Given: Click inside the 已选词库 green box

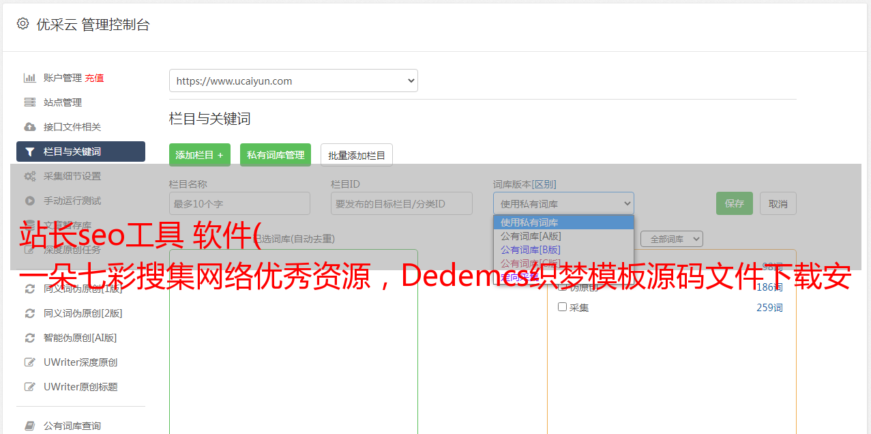Looking at the screenshot, I should tap(293, 341).
